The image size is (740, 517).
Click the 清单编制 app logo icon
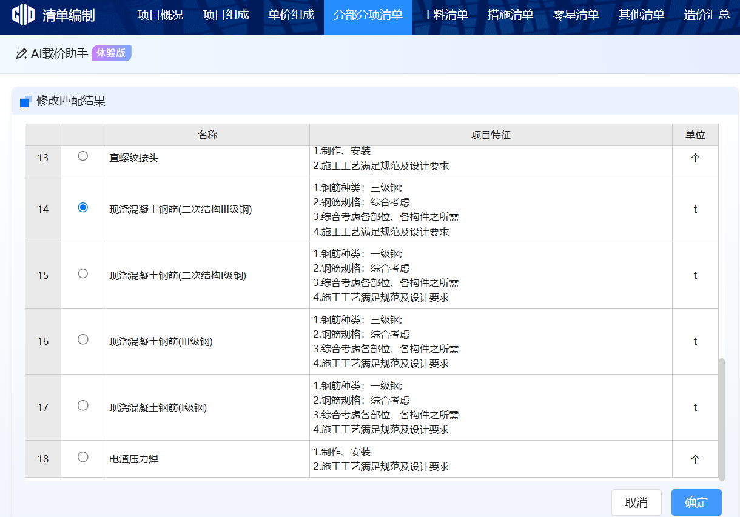coord(23,17)
